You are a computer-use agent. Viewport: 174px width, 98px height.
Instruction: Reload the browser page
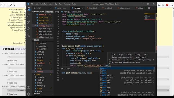(11, 5)
